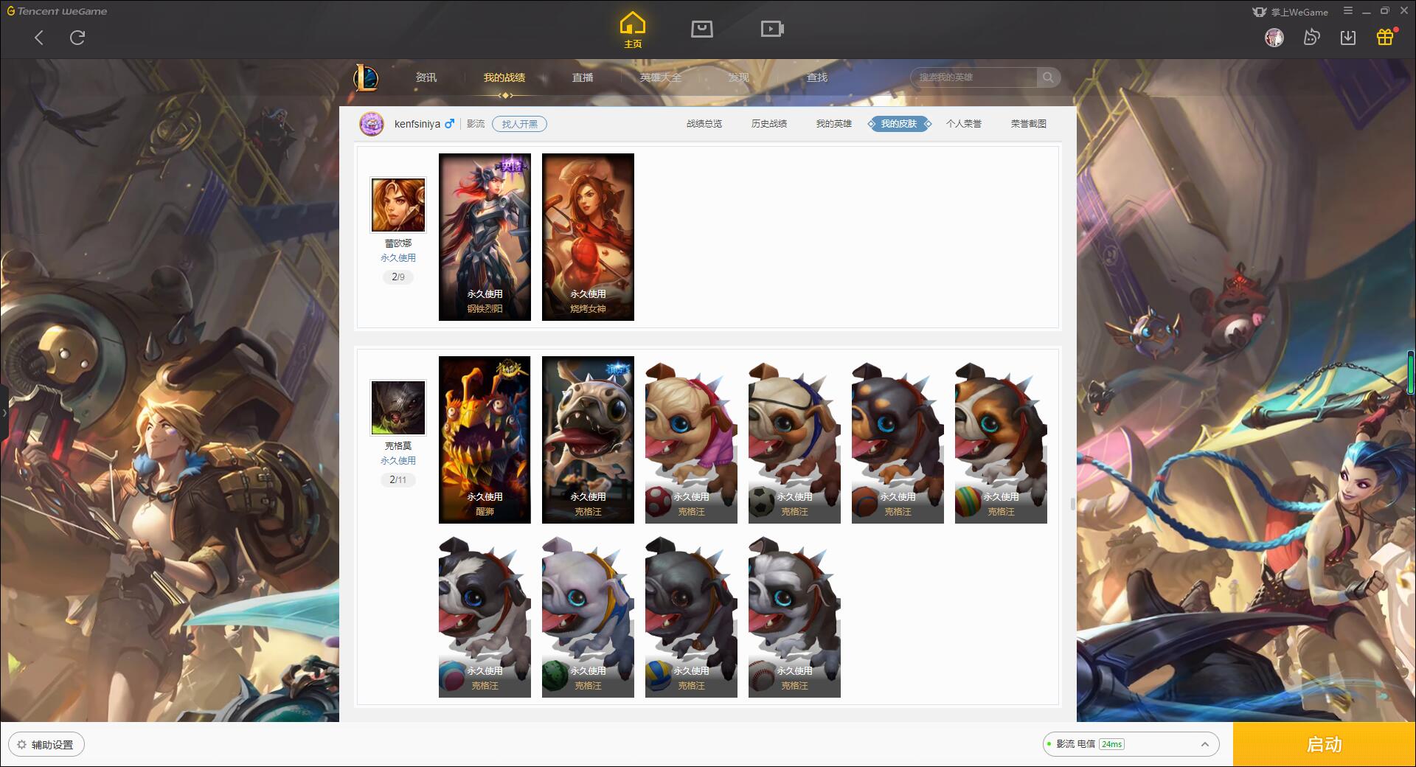Open the video/live stream icon
1416x767 pixels.
click(x=772, y=29)
